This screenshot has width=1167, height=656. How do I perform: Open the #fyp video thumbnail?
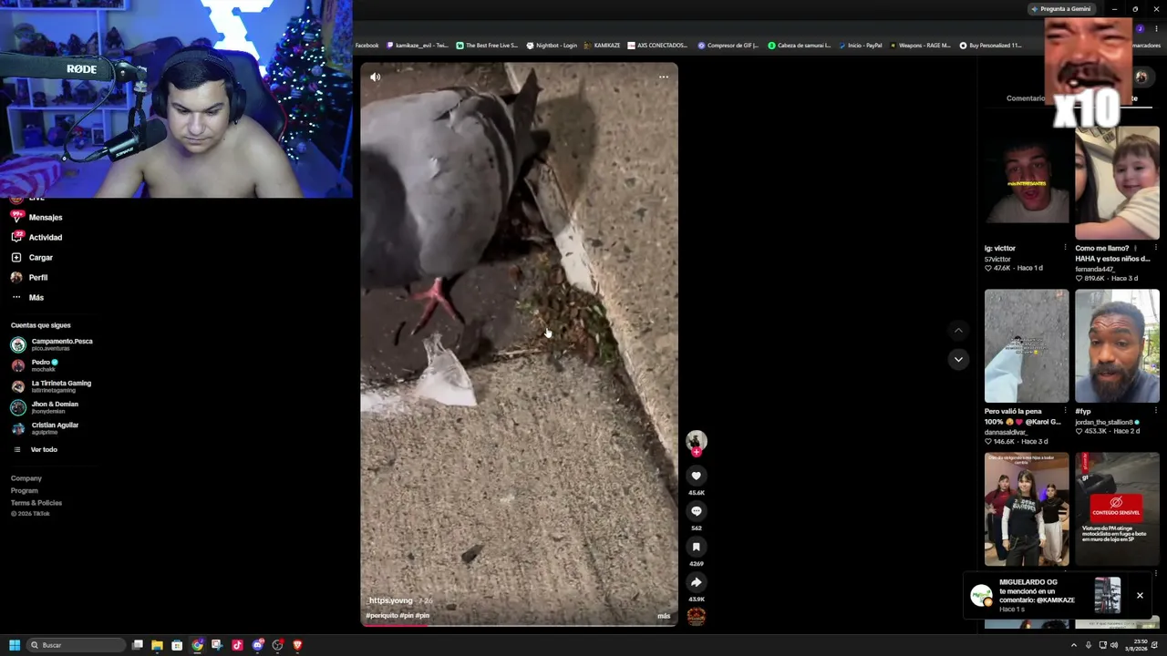click(1117, 346)
